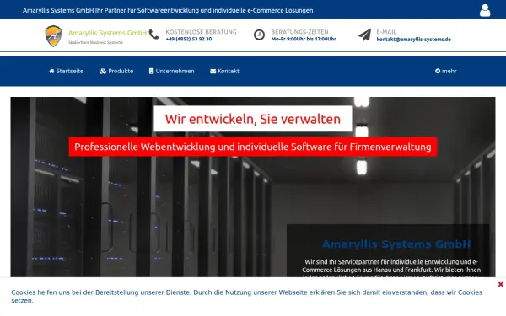Open the Unternehmen menu item
This screenshot has width=506, height=316.
pyautogui.click(x=172, y=72)
